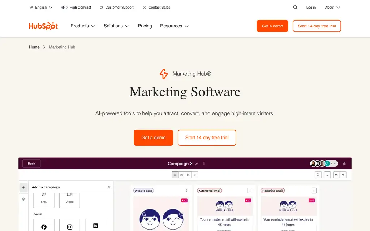
Task: Expand the Solutions menu
Action: coord(117,26)
